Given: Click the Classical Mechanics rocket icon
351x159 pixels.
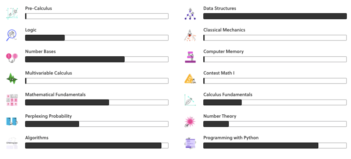Looking at the screenshot, I should 190,35.
